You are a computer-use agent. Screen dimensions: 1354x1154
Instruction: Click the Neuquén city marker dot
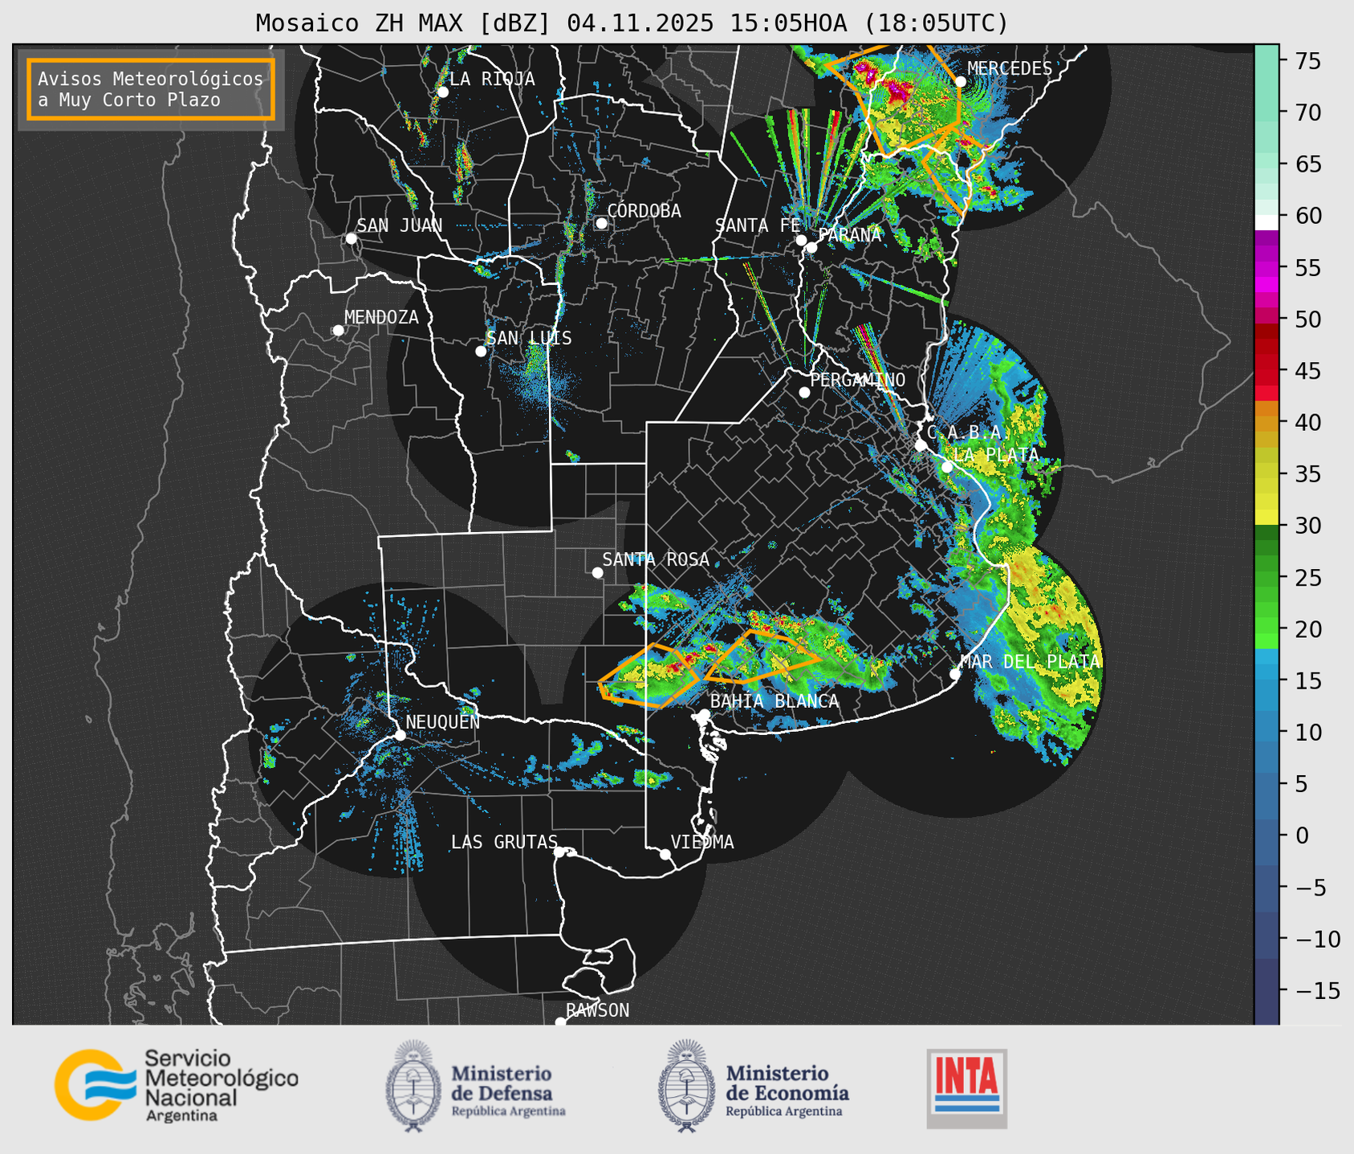pyautogui.click(x=400, y=735)
